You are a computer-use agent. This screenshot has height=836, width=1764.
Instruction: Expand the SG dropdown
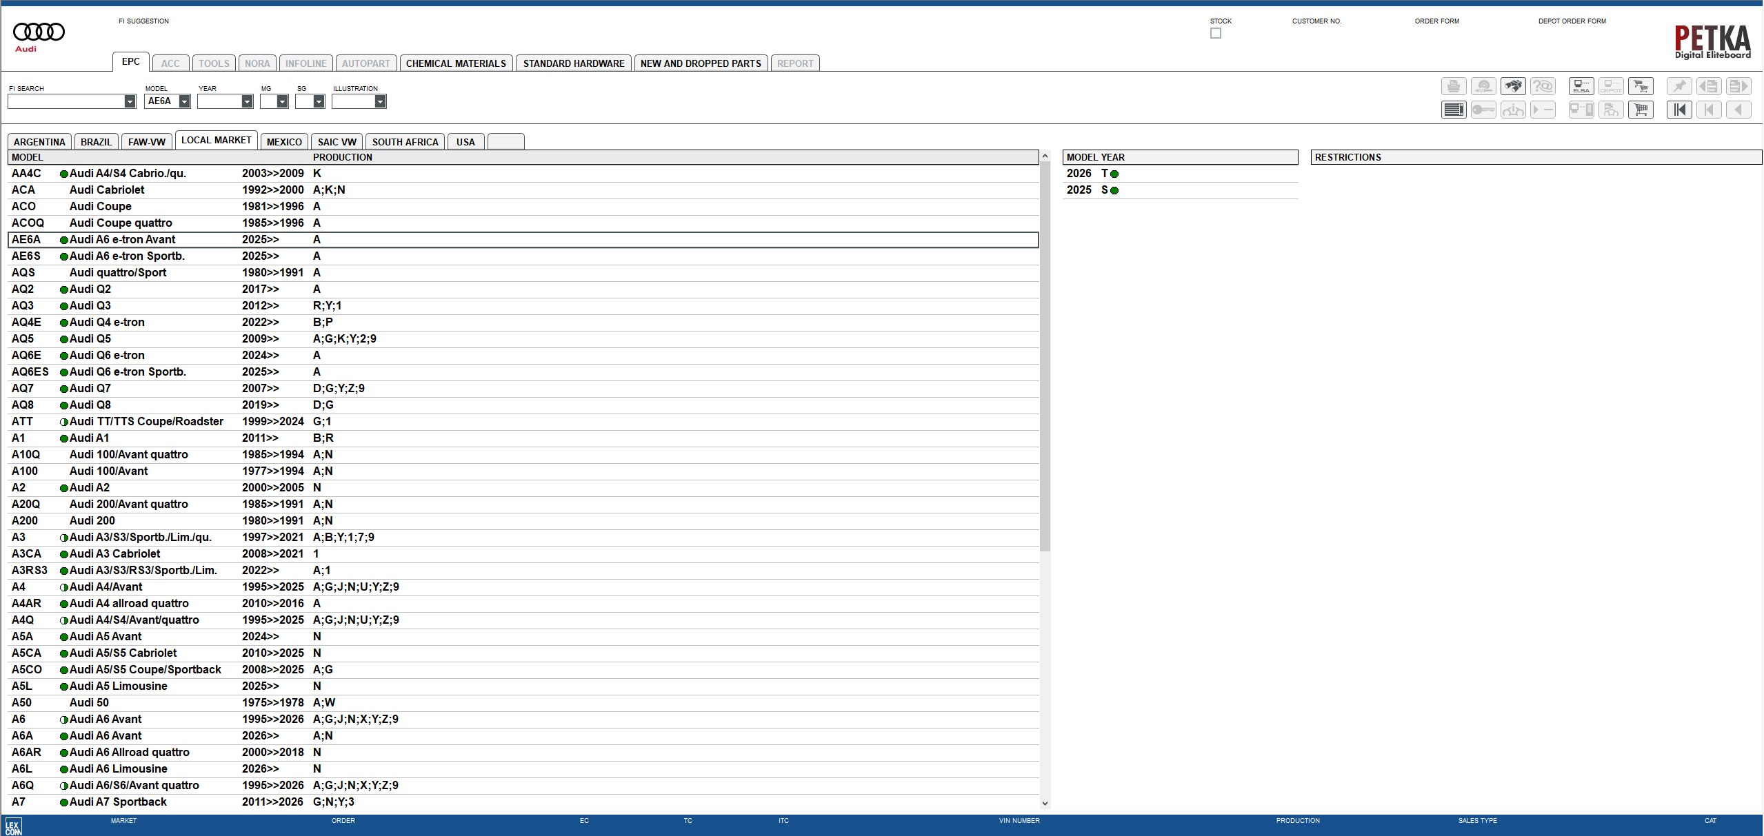[x=319, y=101]
